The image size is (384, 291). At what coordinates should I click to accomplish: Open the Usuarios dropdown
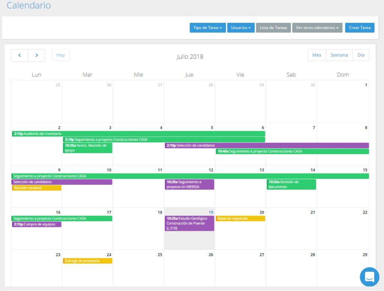pos(241,28)
